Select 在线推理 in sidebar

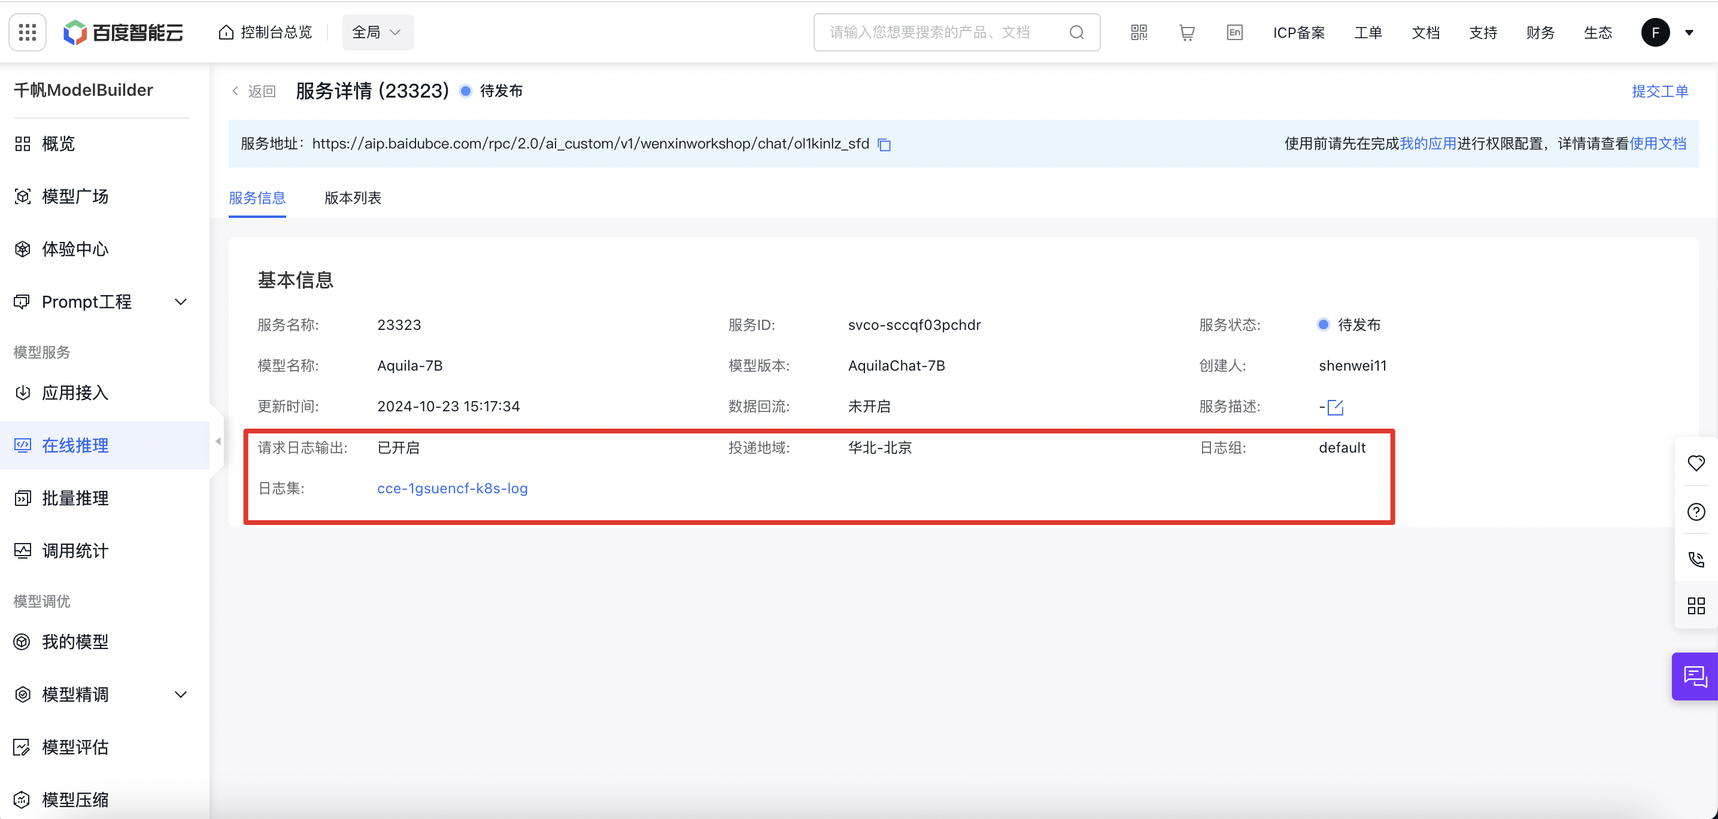105,445
